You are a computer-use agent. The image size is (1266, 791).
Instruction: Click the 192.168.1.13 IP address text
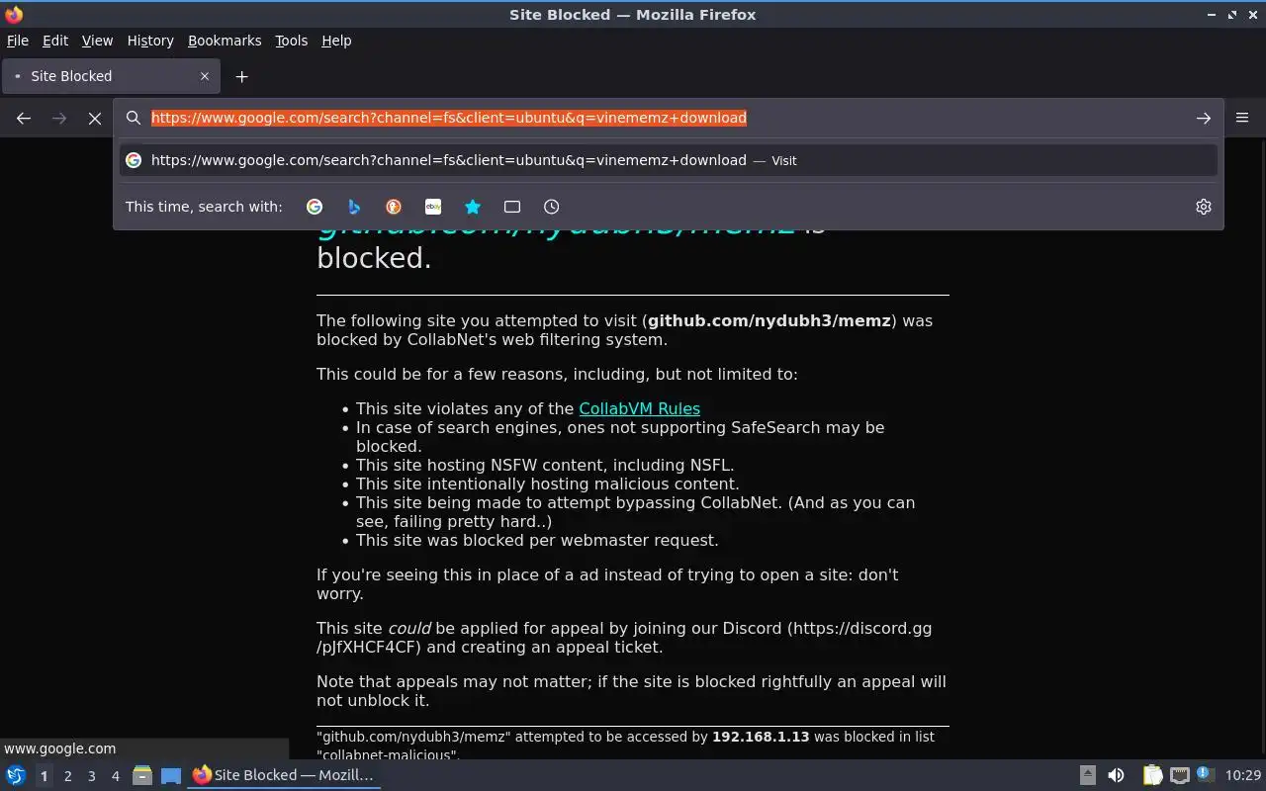point(761,737)
